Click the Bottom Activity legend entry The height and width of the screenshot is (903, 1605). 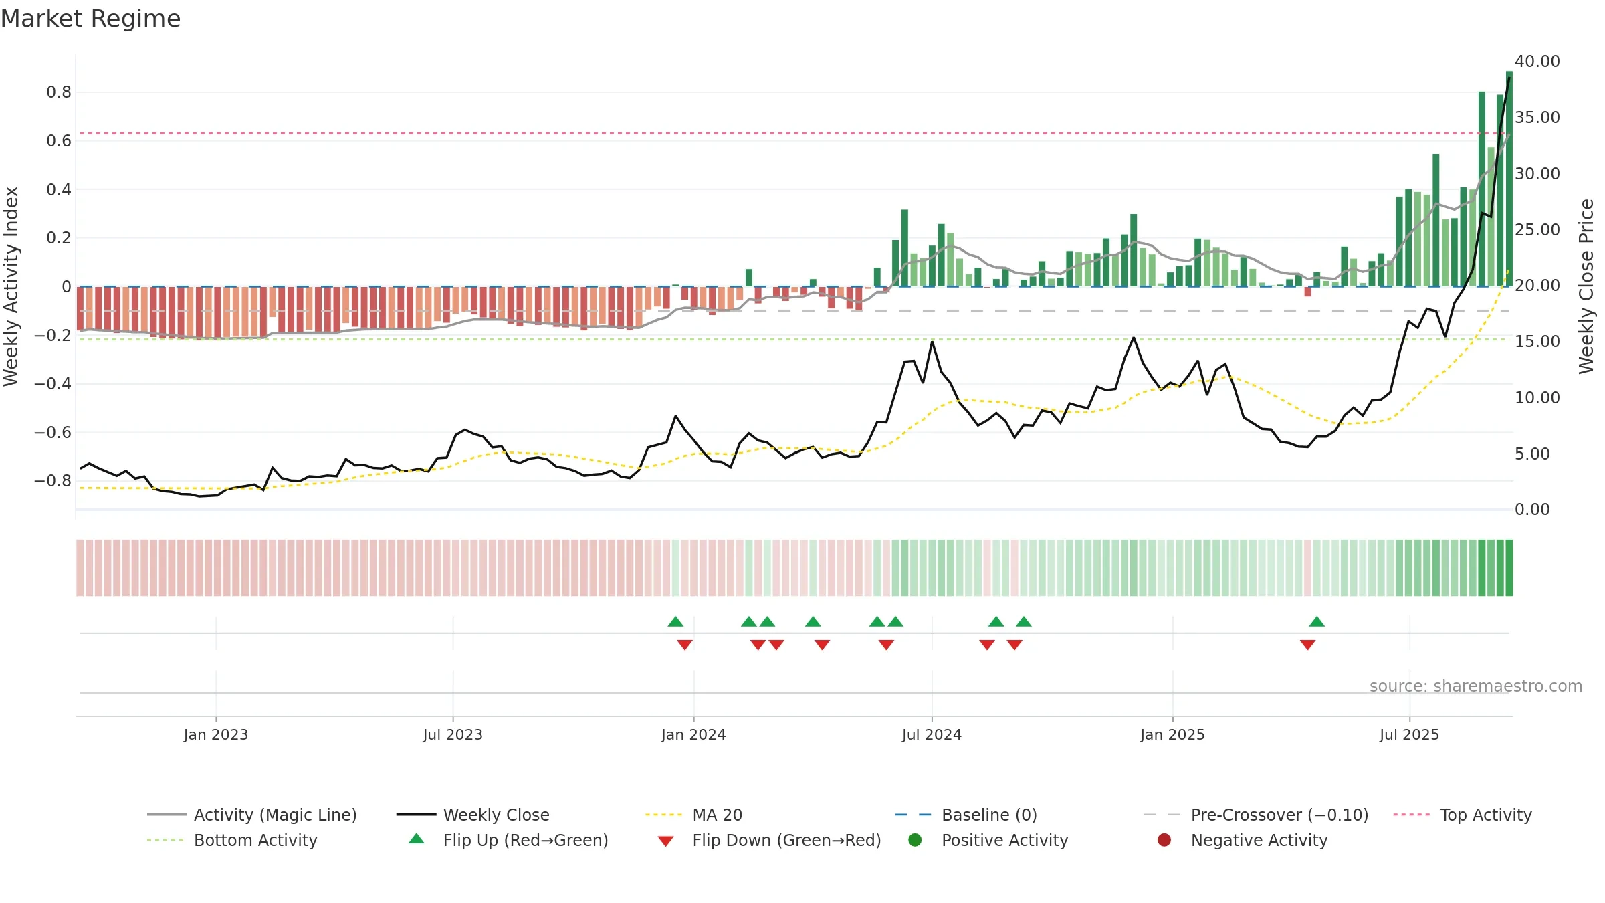pos(232,840)
